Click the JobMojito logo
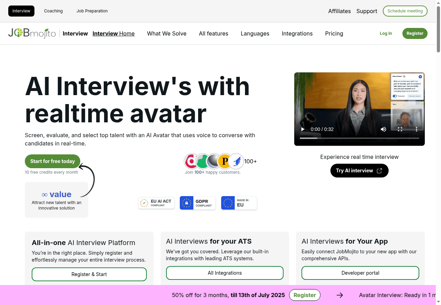Image resolution: width=441 pixels, height=305 pixels. 32,33
